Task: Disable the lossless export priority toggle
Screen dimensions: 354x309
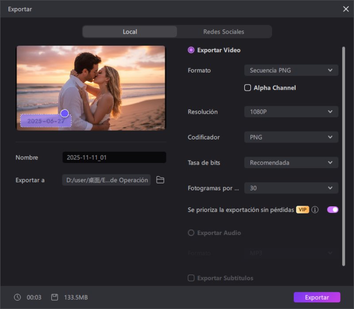Action: tap(332, 209)
